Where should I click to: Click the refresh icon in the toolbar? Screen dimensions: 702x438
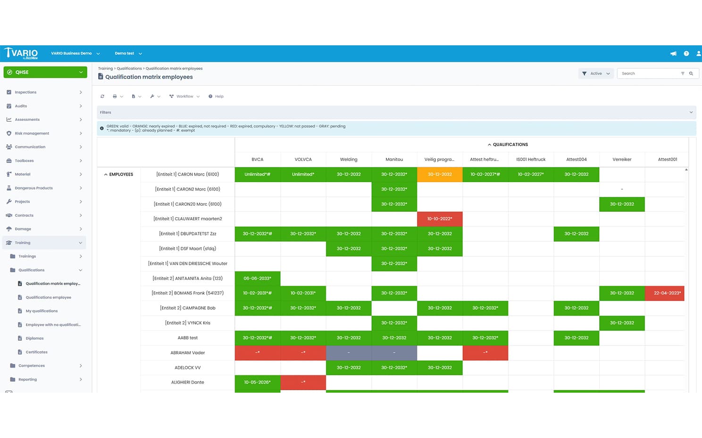[x=102, y=96]
